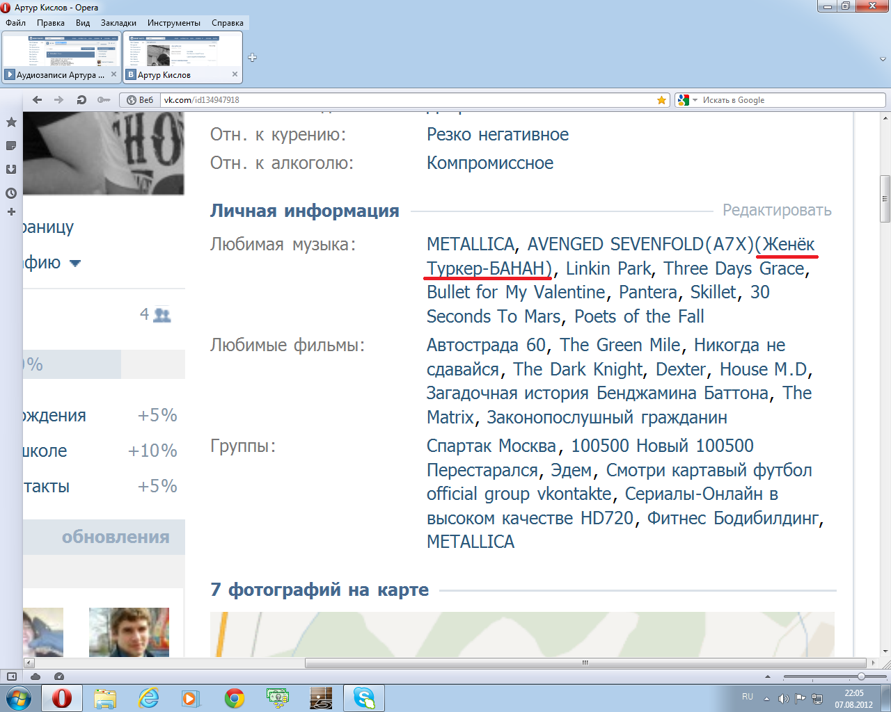Screen dimensions: 891x712
Task: Click the RU language indicator
Action: [x=748, y=696]
